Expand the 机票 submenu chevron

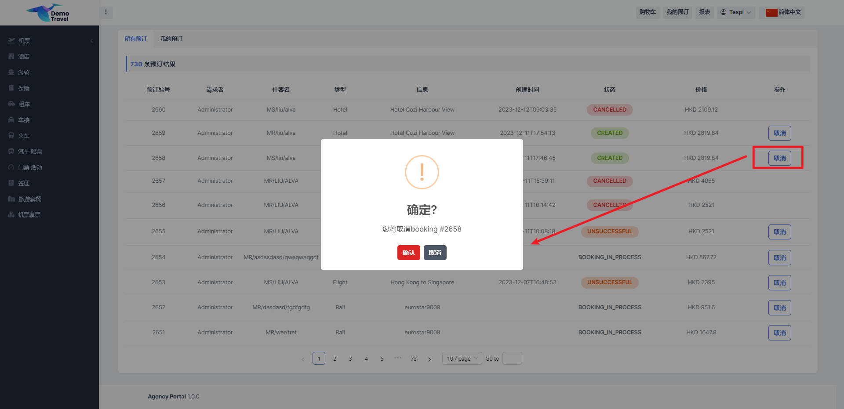click(91, 41)
